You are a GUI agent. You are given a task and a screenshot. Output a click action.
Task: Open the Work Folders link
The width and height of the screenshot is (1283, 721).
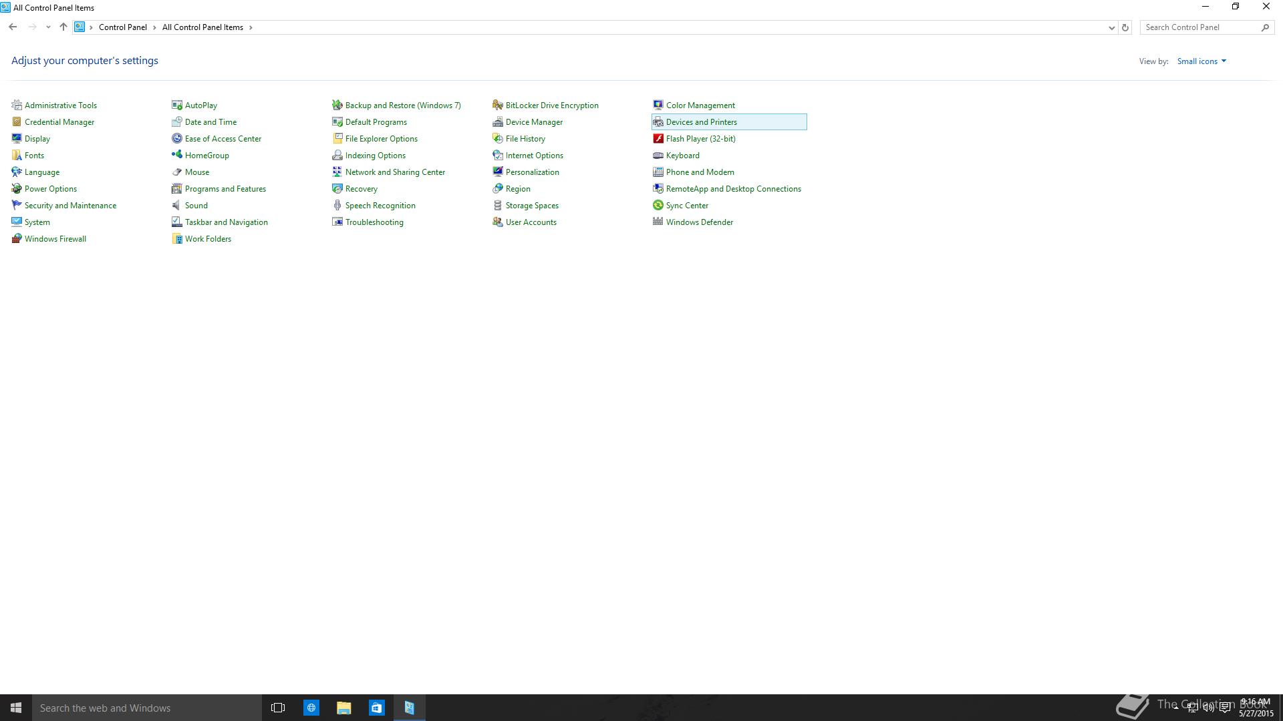point(208,239)
